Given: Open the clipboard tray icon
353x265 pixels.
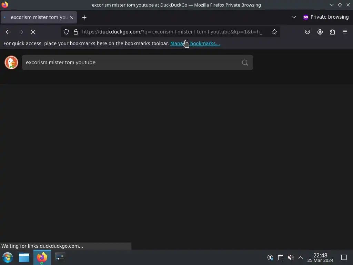Looking at the screenshot, I should point(281,257).
